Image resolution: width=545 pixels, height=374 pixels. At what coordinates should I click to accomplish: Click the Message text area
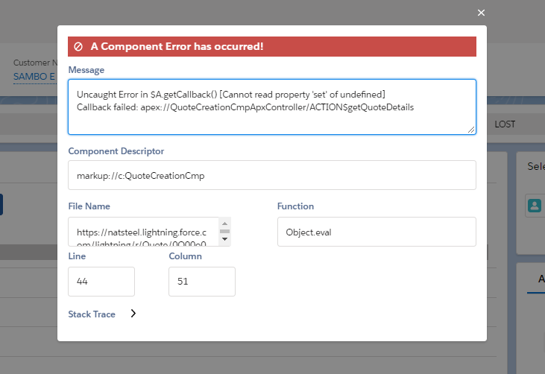pos(271,107)
